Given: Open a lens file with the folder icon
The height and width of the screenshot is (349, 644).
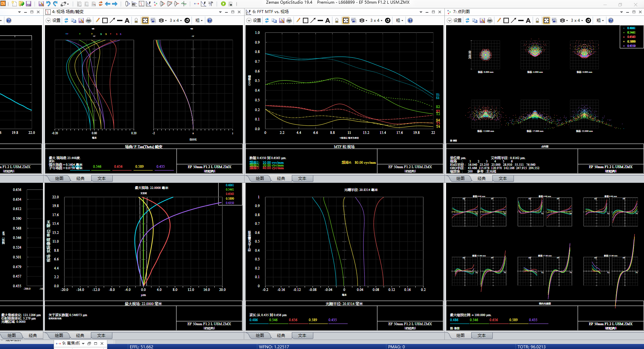Looking at the screenshot, I should [21, 4].
